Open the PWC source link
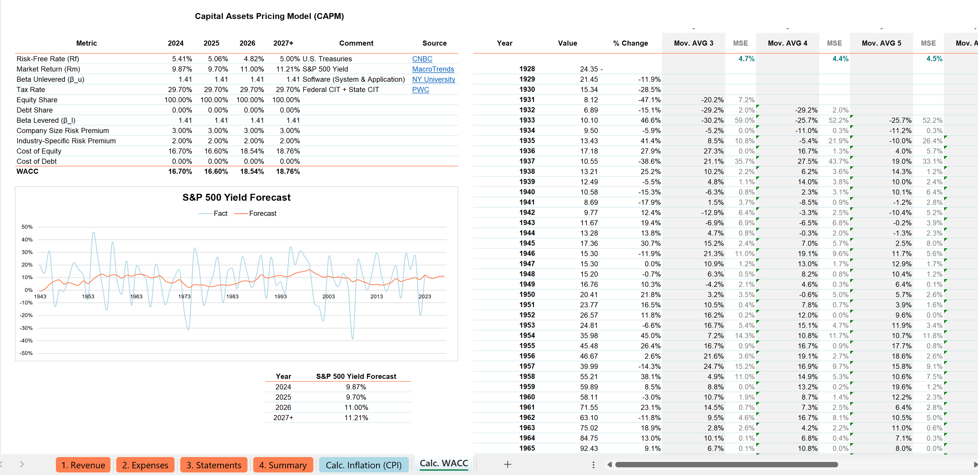 coord(421,90)
